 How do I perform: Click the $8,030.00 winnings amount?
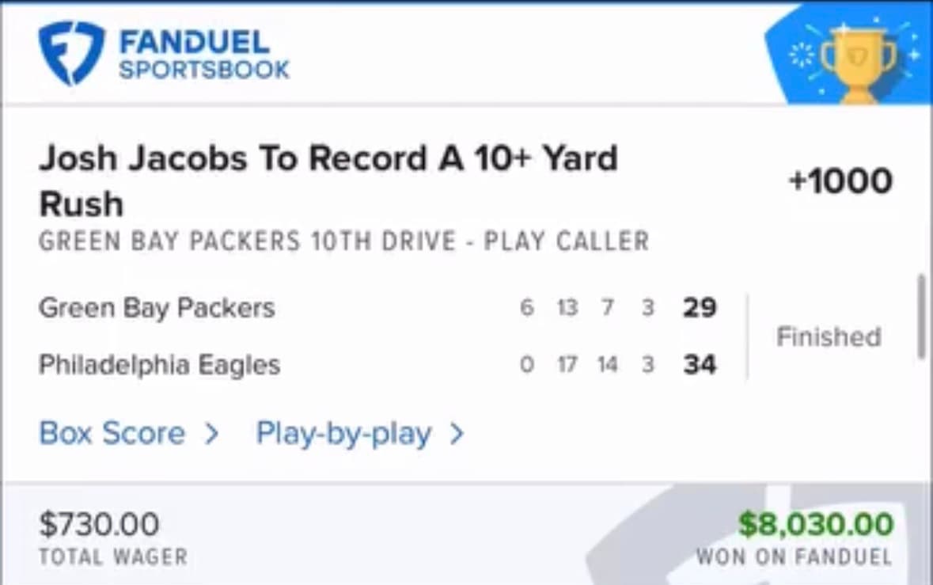[816, 523]
